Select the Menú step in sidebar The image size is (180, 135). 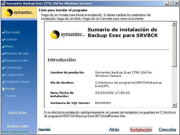[9, 46]
